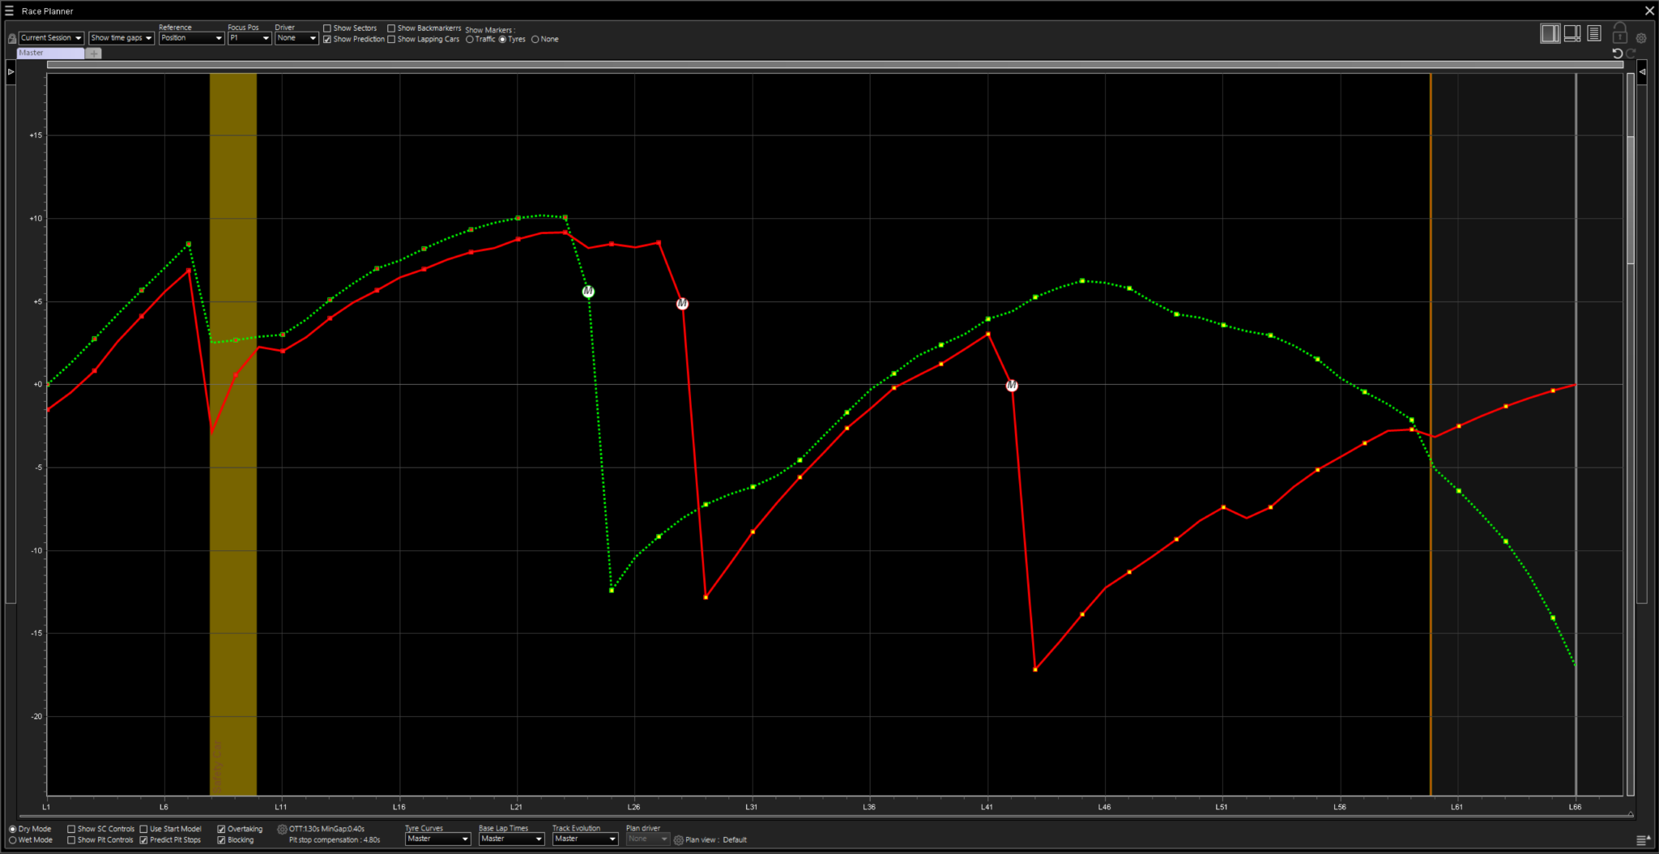The width and height of the screenshot is (1659, 854).
Task: Click the open padlock icon at top right
Action: click(1619, 32)
